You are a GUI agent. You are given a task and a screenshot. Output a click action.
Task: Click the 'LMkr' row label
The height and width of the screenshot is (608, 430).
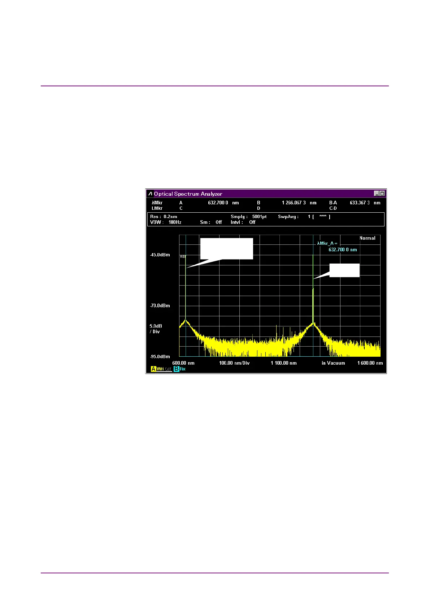pos(157,208)
